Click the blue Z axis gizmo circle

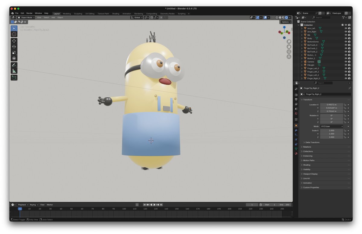(x=284, y=27)
